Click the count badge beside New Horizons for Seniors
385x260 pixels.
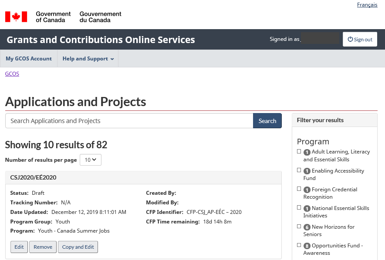click(307, 227)
